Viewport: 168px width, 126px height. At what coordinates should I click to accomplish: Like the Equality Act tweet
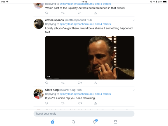point(79,13)
